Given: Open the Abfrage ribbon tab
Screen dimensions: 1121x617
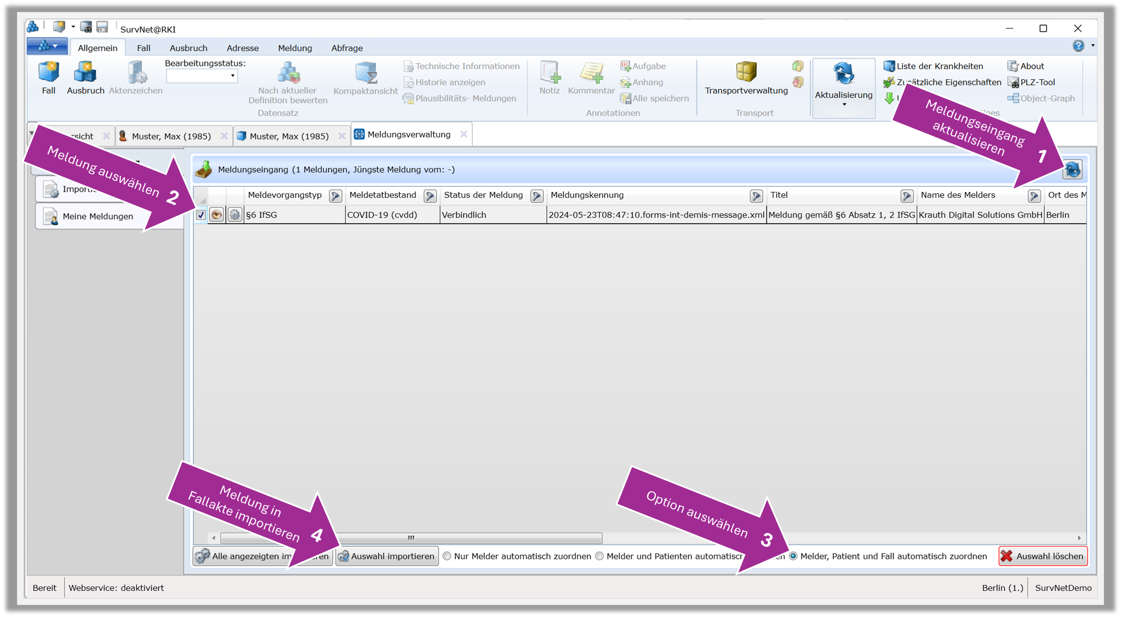Looking at the screenshot, I should [347, 48].
